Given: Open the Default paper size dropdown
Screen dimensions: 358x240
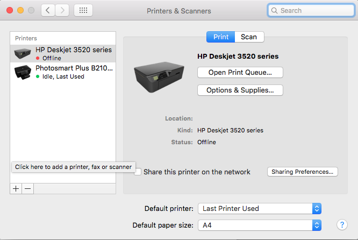Looking at the screenshot, I should pos(260,224).
